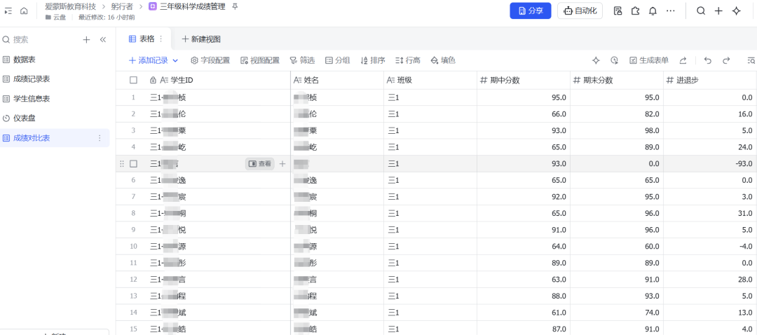Image resolution: width=757 pixels, height=335 pixels.
Task: Open the permission settings document-lock icon
Action: (618, 11)
